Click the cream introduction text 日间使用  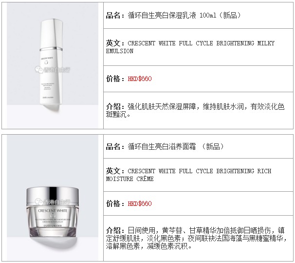(x=141, y=230)
